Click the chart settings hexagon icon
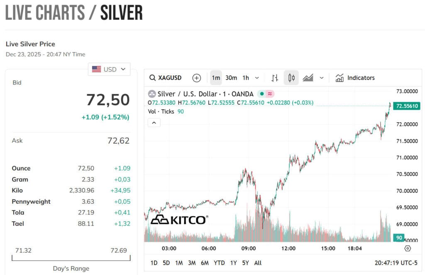Viewport: 425px width, 275px height. click(x=408, y=248)
